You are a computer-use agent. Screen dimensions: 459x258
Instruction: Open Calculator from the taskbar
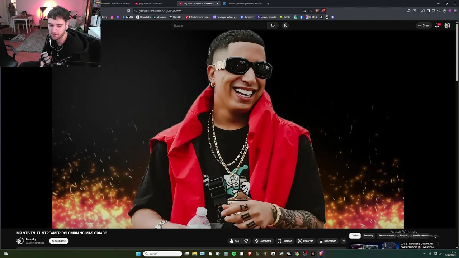click(x=226, y=254)
